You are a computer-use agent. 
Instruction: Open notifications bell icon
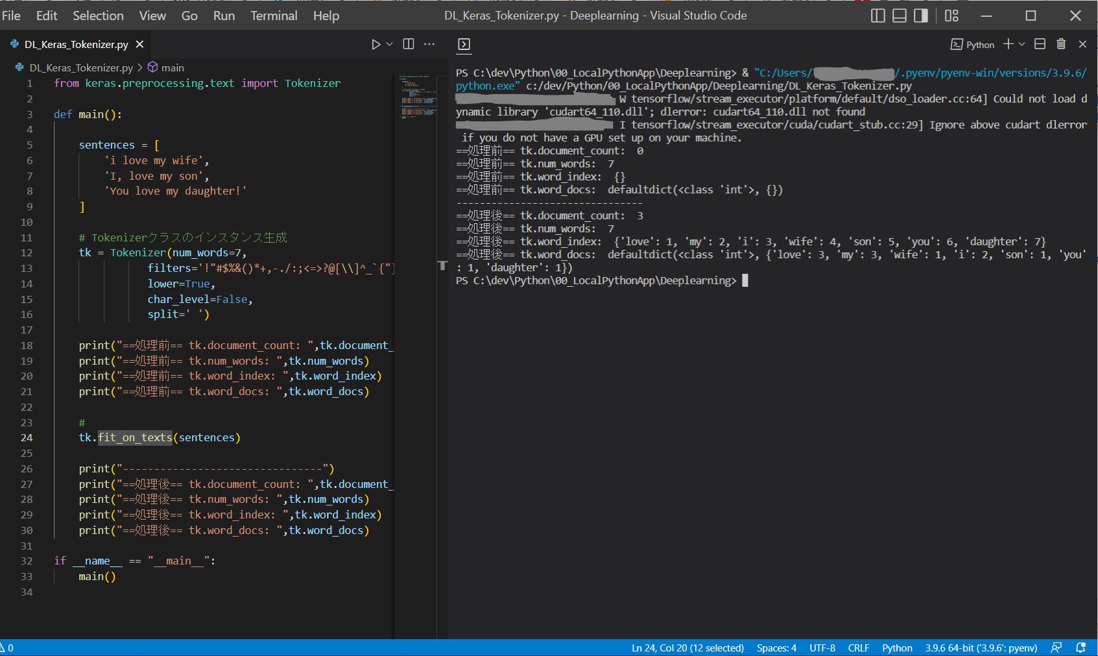click(x=1080, y=648)
